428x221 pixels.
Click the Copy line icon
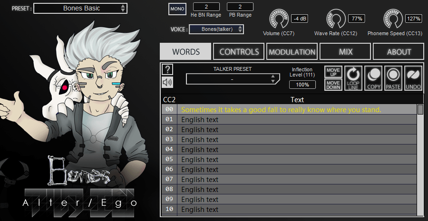click(373, 78)
